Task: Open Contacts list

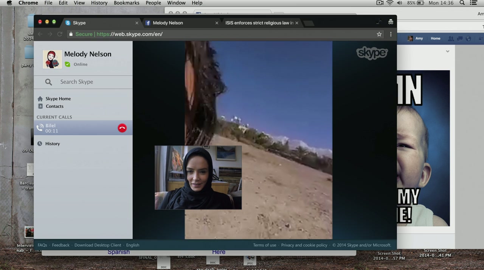Action: 54,106
